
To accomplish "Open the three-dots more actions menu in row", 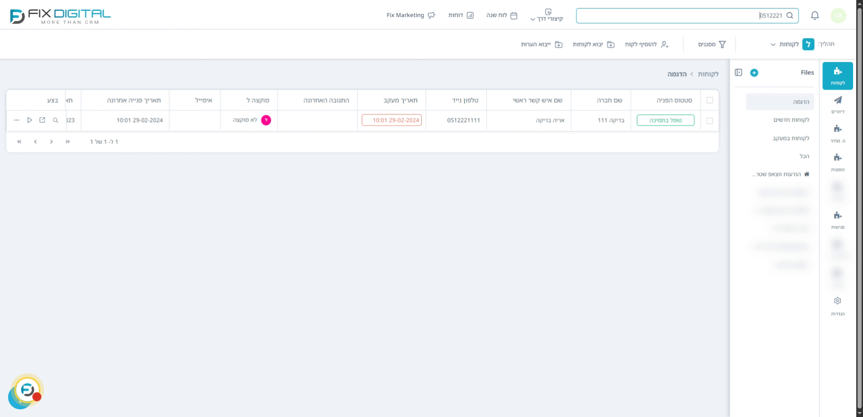I will click(17, 120).
